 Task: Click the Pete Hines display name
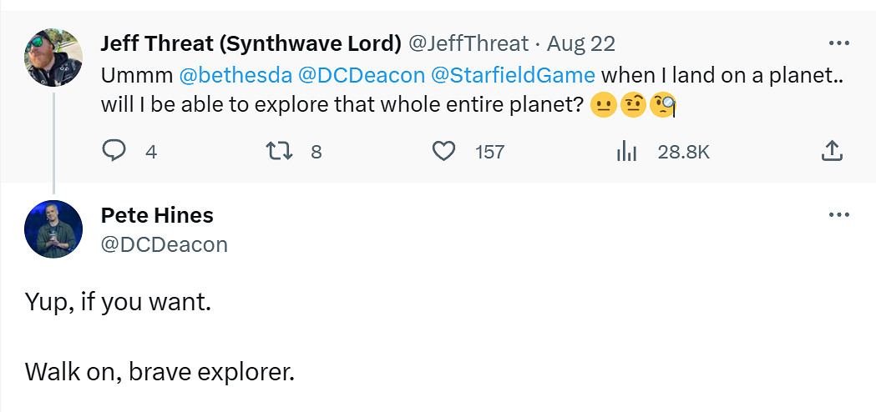coord(157,215)
